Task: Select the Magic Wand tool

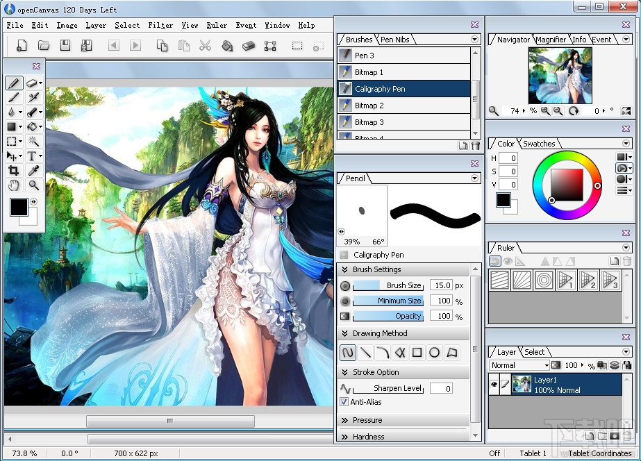Action: pos(33,141)
